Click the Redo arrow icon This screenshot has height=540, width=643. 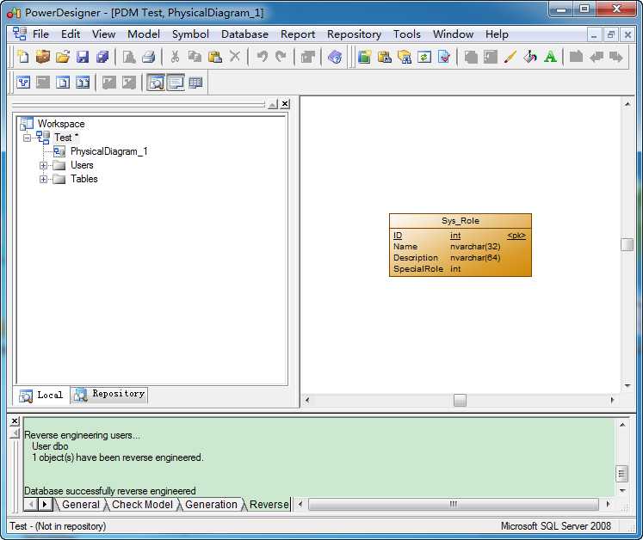[x=281, y=57]
